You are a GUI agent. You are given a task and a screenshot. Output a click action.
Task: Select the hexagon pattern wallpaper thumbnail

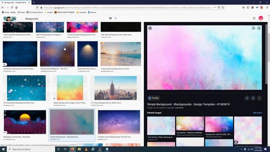pos(57,54)
